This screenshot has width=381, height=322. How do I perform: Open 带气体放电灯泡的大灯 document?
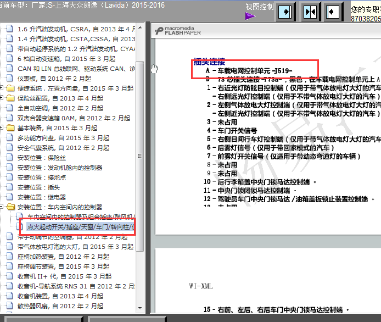76,247
